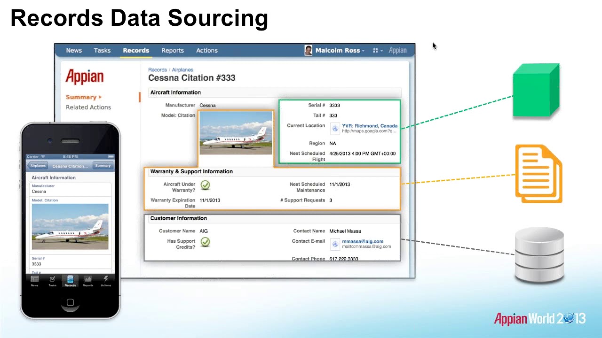Open Related Actions in the sidebar

click(x=88, y=107)
